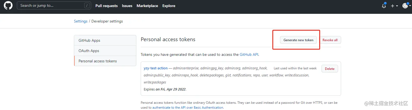Focus the Search or jump to field
The image size is (412, 110).
54,5
